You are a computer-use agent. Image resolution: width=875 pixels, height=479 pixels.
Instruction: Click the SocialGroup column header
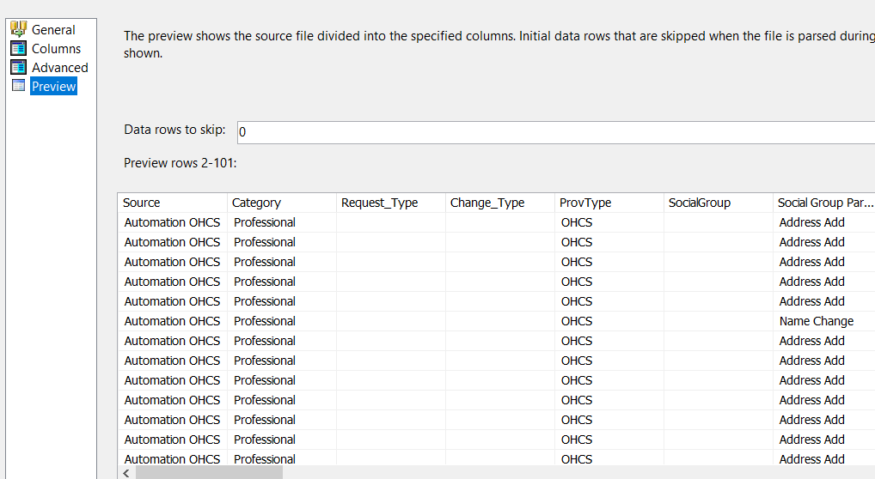[x=718, y=203]
